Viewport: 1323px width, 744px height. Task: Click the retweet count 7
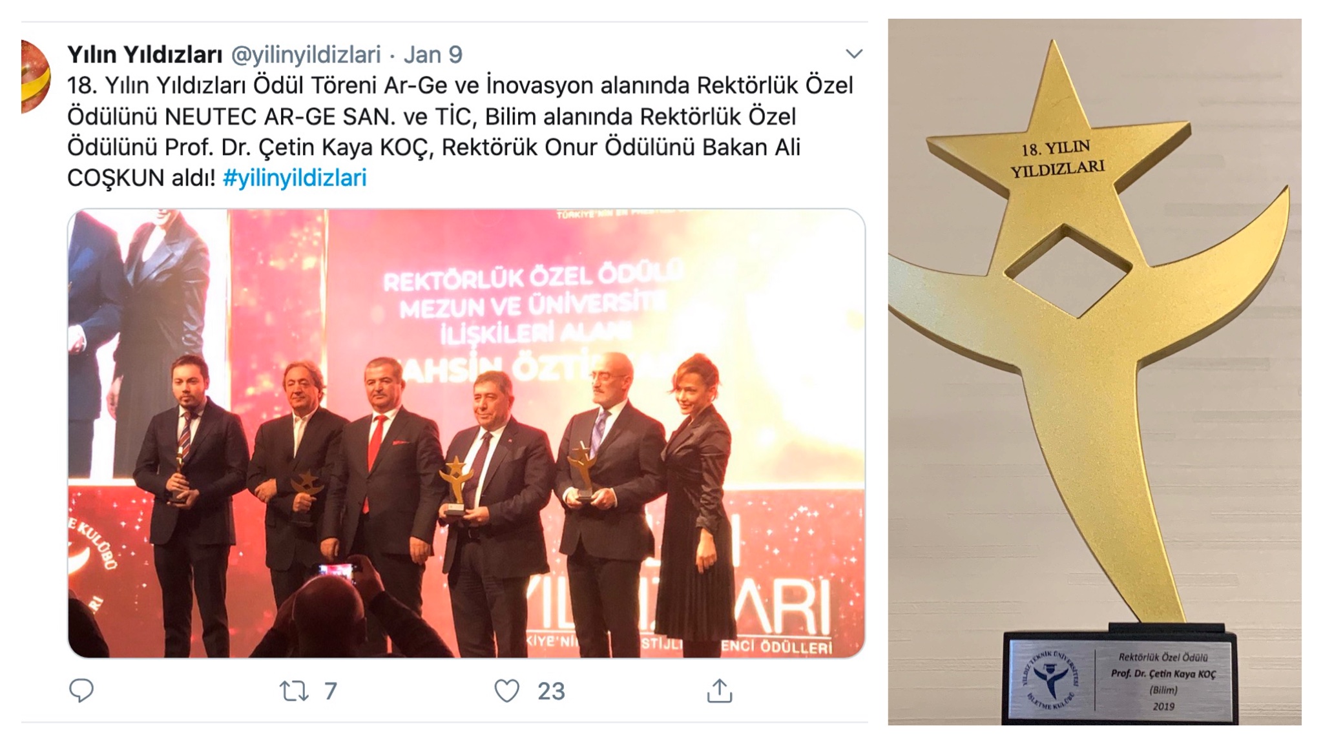coord(331,691)
